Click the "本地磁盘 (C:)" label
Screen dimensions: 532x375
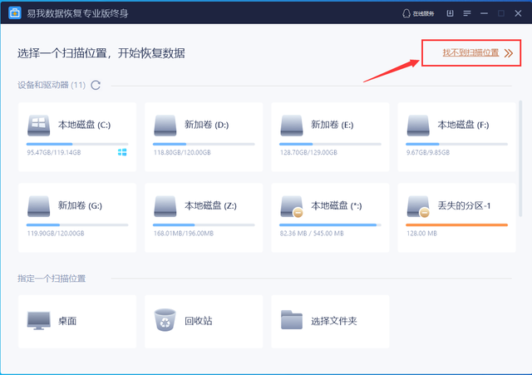click(x=85, y=125)
